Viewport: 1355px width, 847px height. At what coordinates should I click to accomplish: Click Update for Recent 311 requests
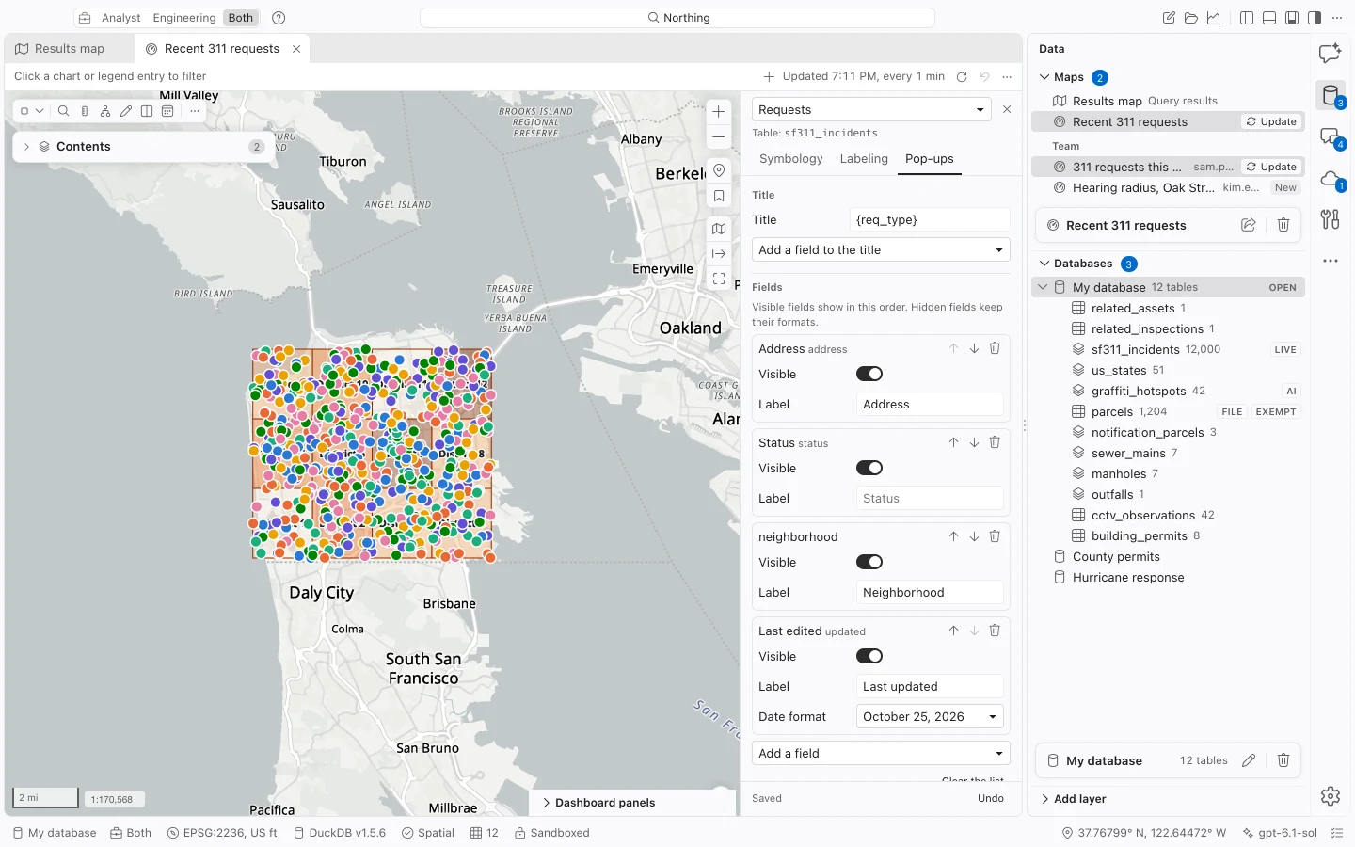(1271, 121)
